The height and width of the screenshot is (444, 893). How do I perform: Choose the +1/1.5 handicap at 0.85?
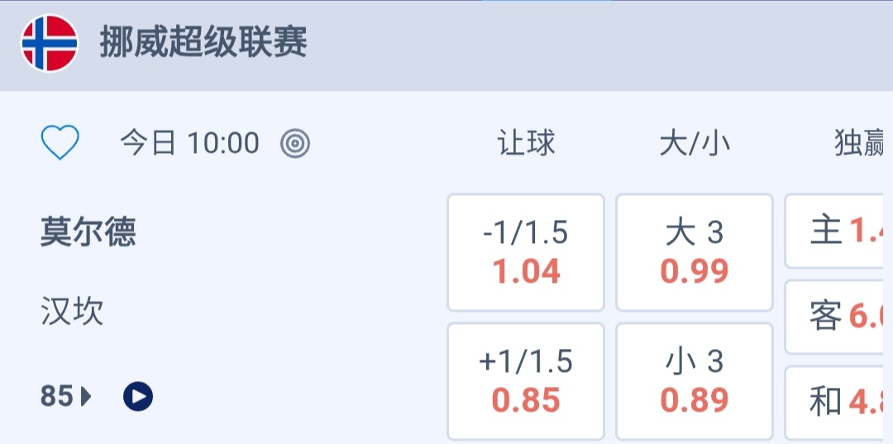pos(526,381)
